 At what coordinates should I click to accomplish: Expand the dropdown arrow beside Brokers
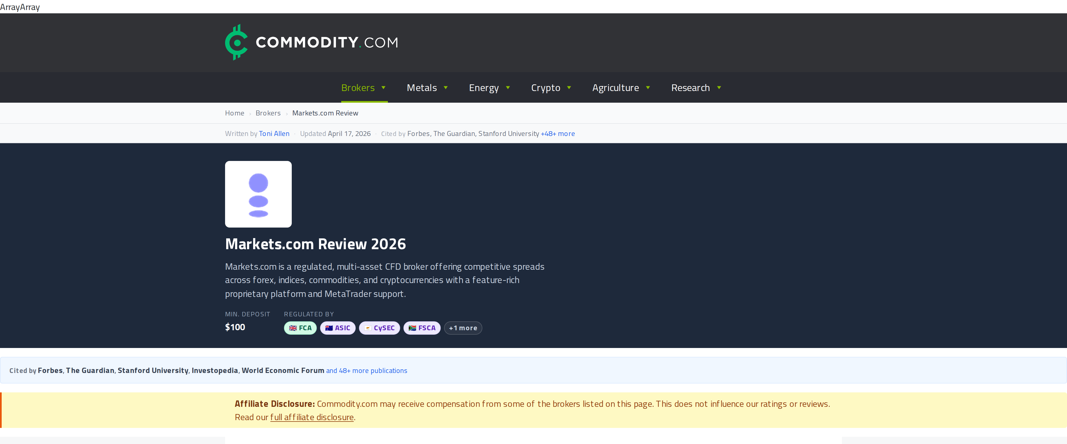tap(383, 88)
